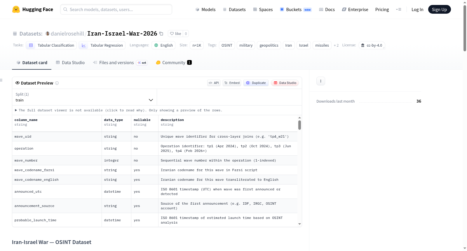Click the API button in Dataset Preview
This screenshot has width=467, height=251.
coord(214,83)
